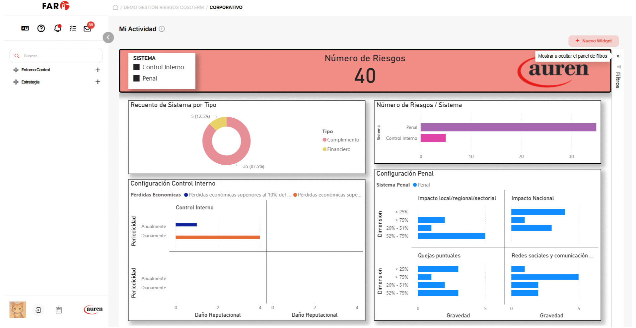This screenshot has width=636, height=328.
Task: Click the Nuevo Widget button
Action: 593,41
